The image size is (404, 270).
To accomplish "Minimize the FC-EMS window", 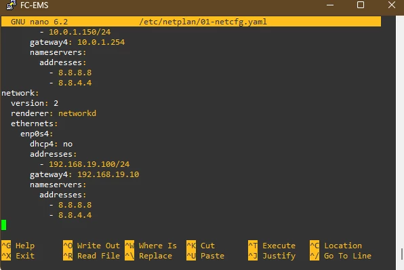I will [330, 5].
